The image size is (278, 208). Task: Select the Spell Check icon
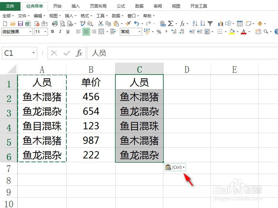(x=82, y=24)
